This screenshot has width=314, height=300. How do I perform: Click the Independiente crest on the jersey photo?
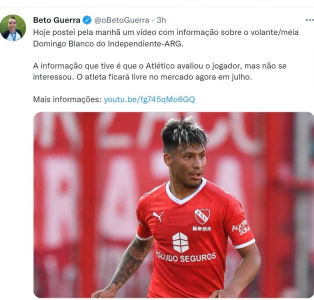pos(202,216)
